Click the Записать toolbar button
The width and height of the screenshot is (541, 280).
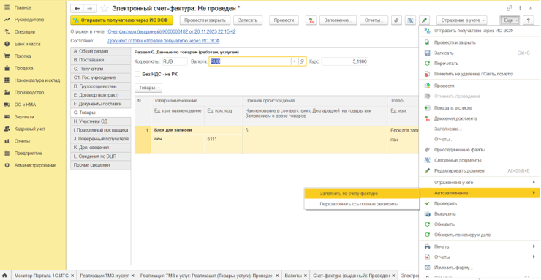point(248,20)
